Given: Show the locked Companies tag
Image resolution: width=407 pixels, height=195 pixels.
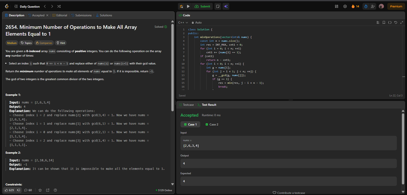Looking at the screenshot, I should click(44, 43).
